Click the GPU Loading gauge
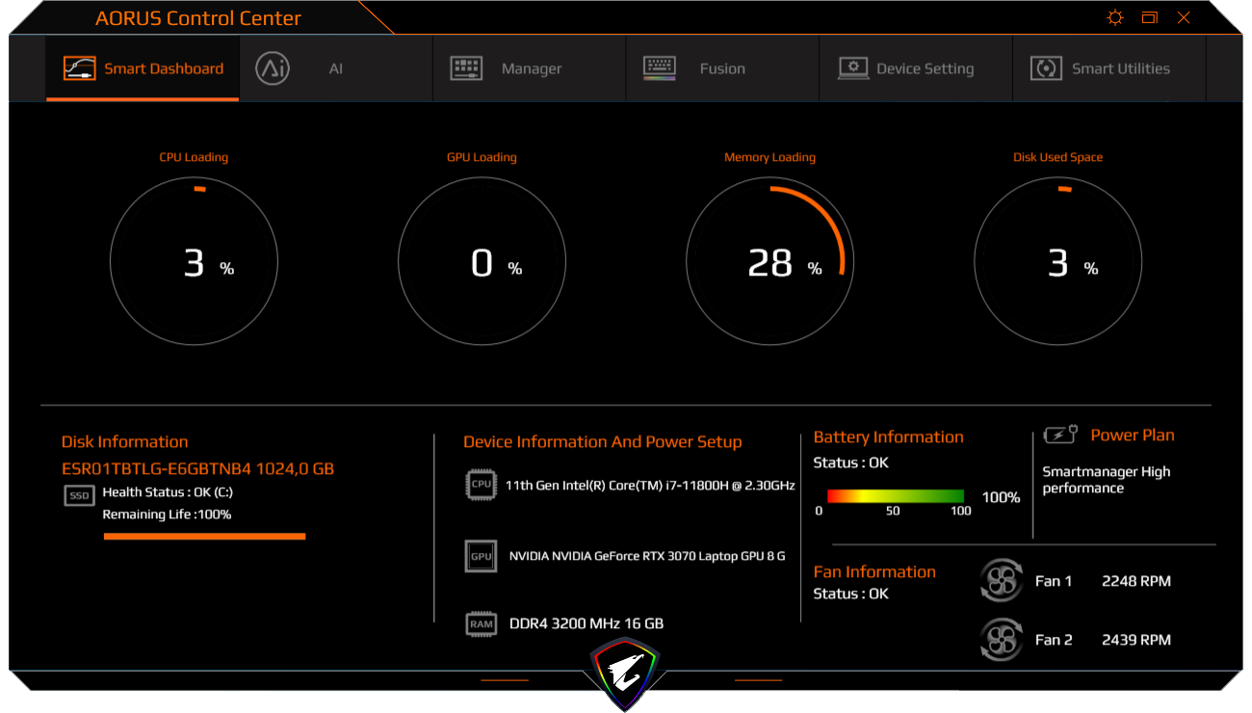The width and height of the screenshot is (1252, 713). coord(482,261)
